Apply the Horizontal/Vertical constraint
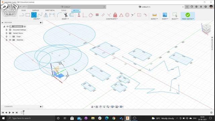 click(79, 15)
